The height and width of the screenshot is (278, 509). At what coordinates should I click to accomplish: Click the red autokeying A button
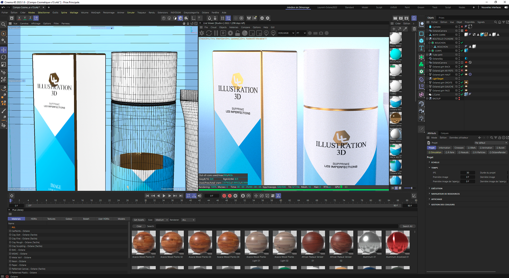pos(230,196)
